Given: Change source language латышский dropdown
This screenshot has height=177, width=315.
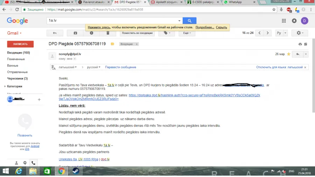Looking at the screenshot, I should (x=68, y=67).
